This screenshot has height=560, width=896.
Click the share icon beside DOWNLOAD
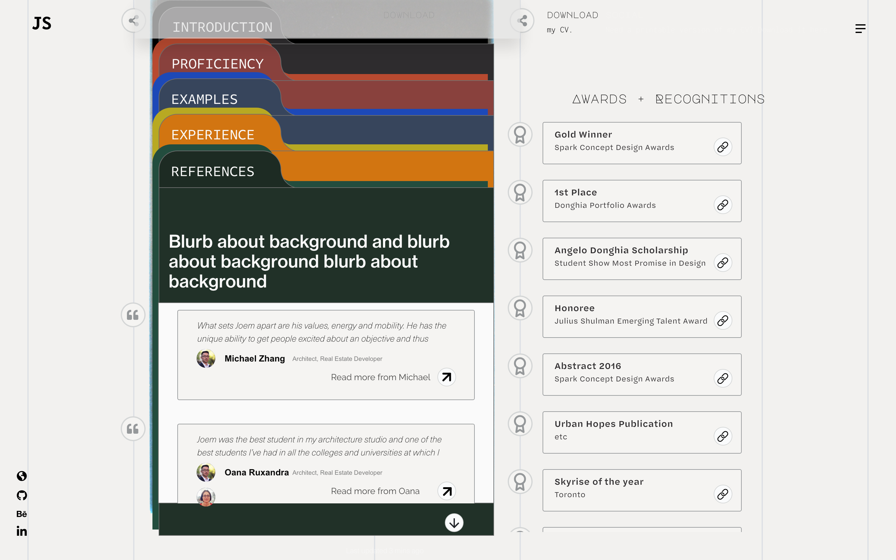click(x=522, y=21)
